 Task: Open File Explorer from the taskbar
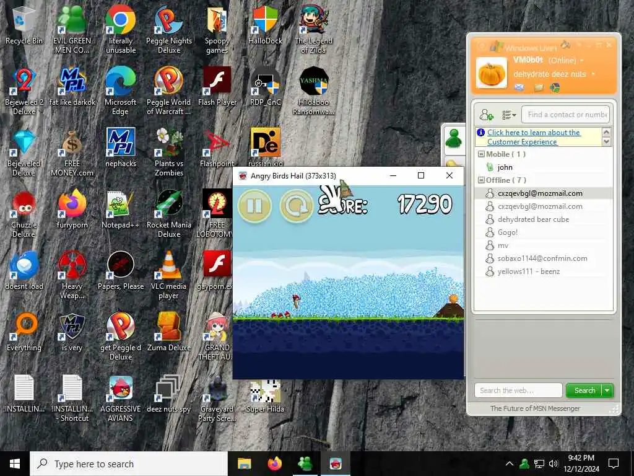coord(244,464)
